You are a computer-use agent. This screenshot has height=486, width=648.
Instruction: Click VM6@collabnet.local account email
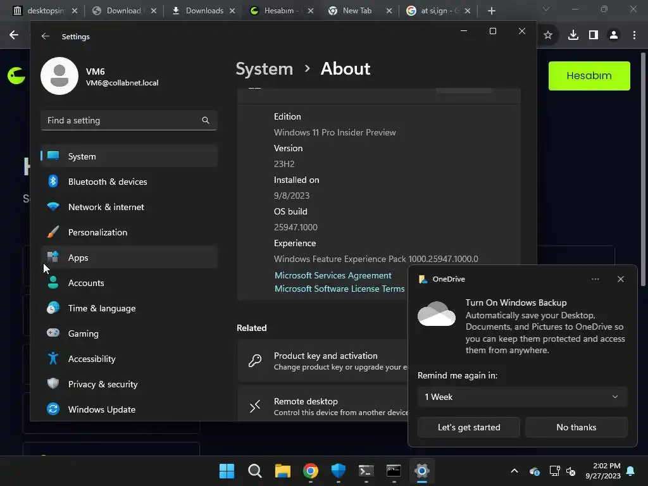122,83
